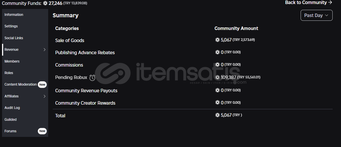Open the Past Day period dropdown
Screen dimensions: 341x147
(316, 15)
